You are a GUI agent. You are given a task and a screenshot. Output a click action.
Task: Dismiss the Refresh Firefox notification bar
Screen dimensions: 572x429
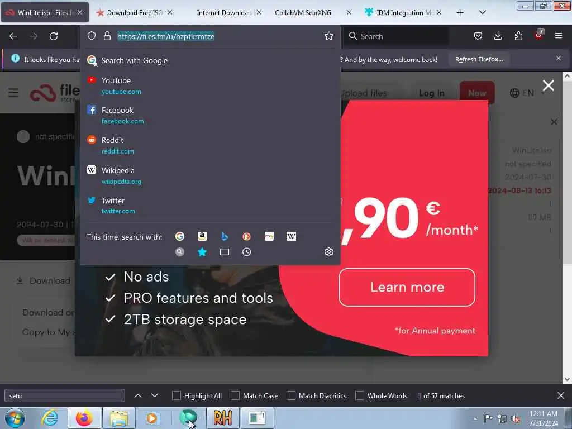point(559,58)
